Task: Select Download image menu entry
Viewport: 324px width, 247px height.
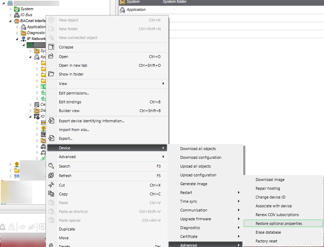Action: coord(283,180)
